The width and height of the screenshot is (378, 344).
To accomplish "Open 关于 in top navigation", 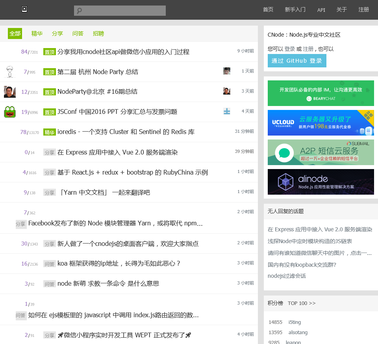I will click(x=342, y=9).
